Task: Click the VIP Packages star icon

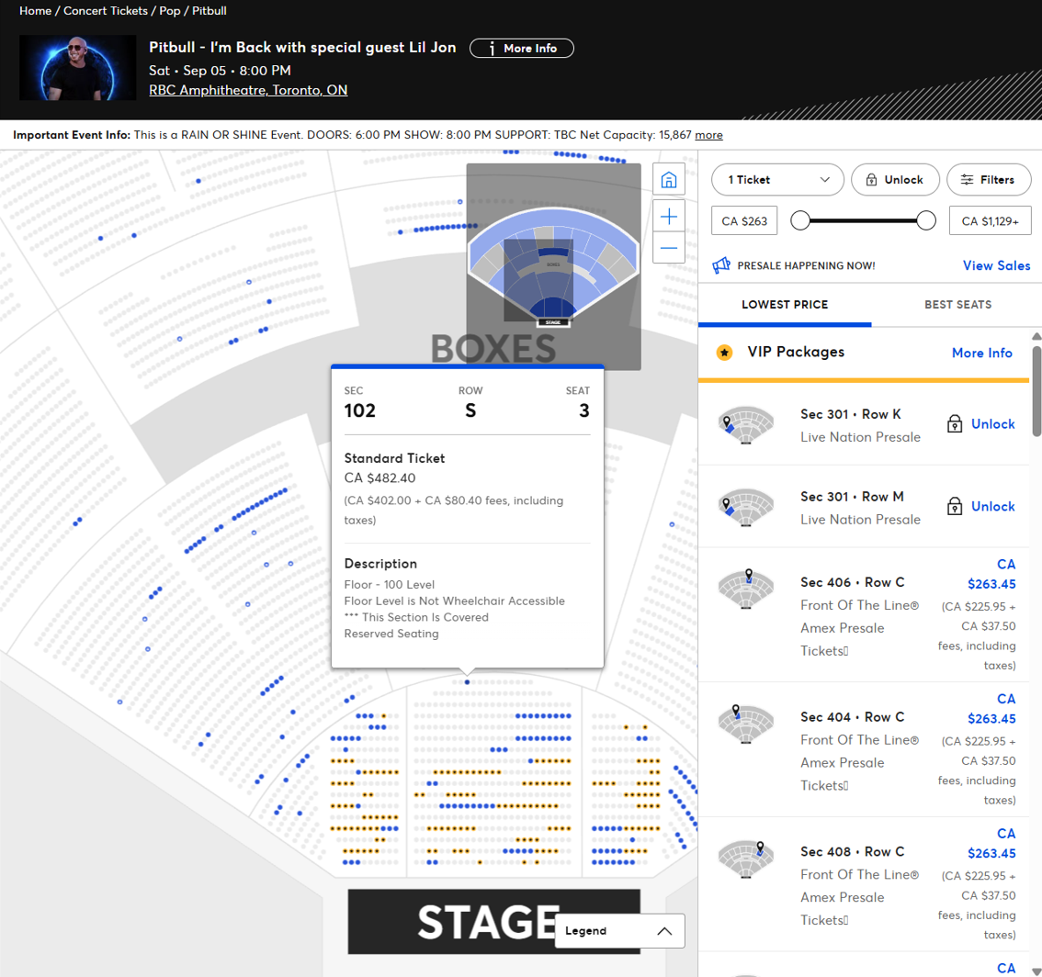Action: [724, 353]
